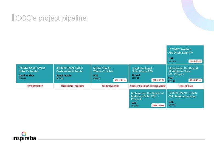This screenshot has width=214, height=148.
Task: Click the 925 USD m value badge
Action: [195, 80]
